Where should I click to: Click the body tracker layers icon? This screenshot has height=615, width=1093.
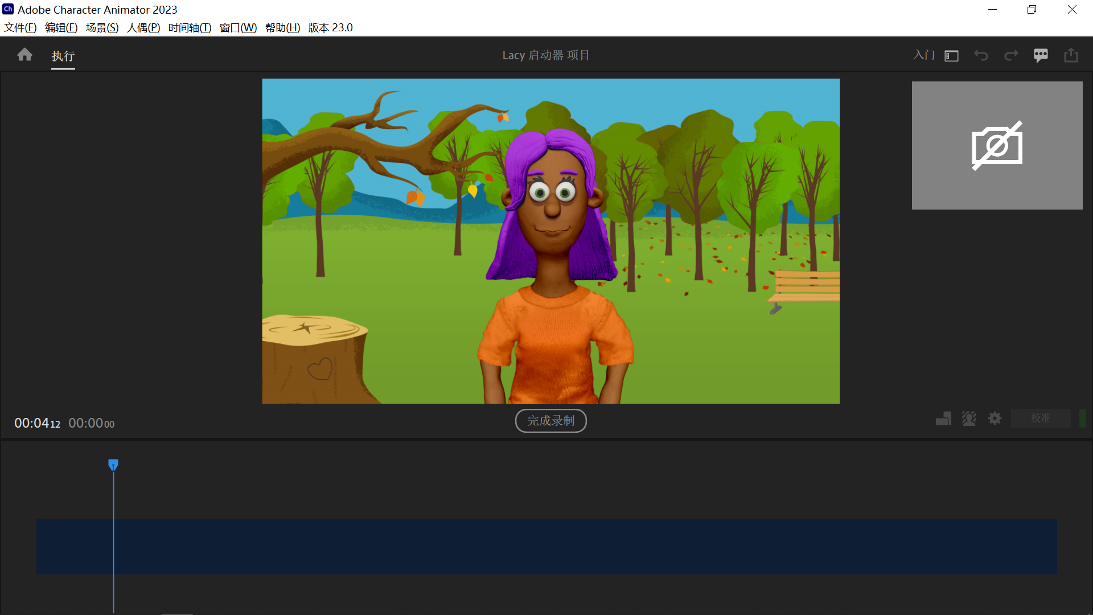pyautogui.click(x=943, y=419)
